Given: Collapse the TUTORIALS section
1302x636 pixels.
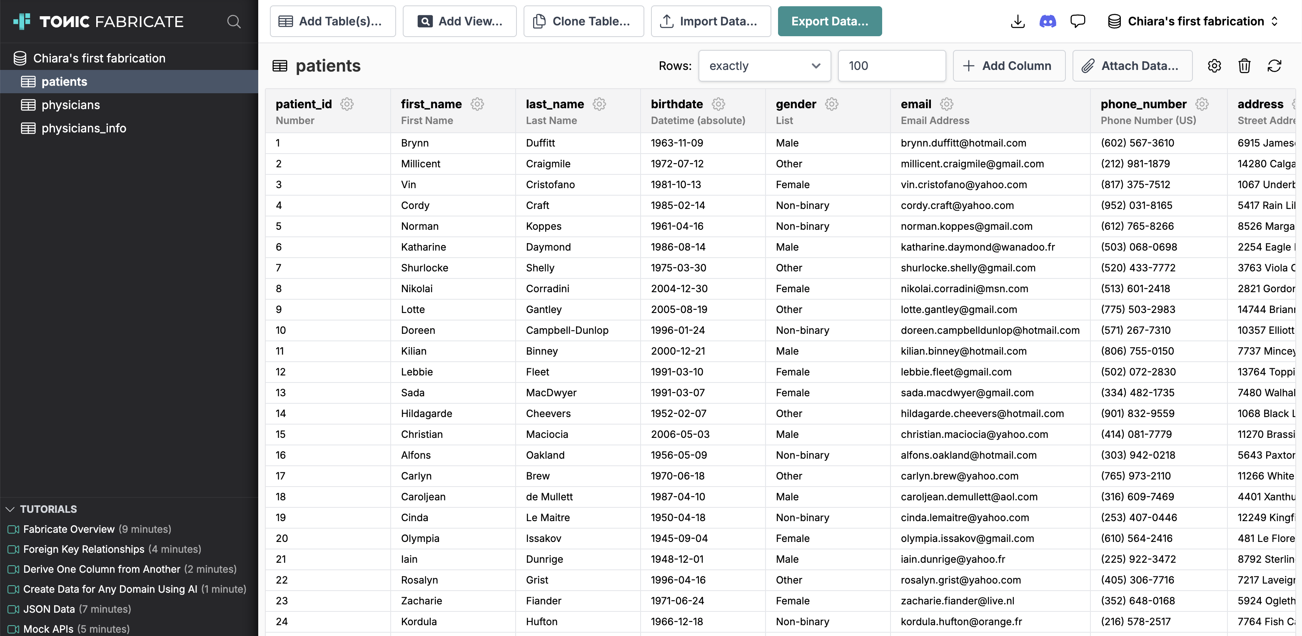Looking at the screenshot, I should [10, 509].
